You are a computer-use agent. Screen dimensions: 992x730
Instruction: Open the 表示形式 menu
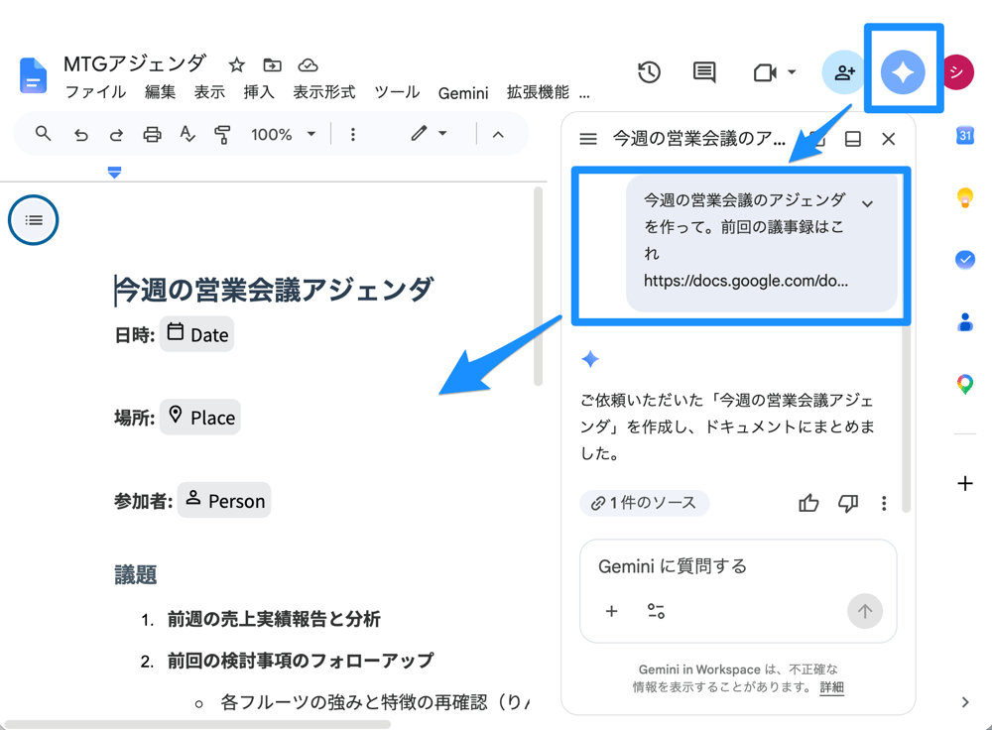click(324, 92)
